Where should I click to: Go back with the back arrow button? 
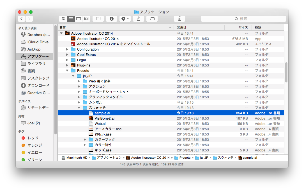coord(22,19)
